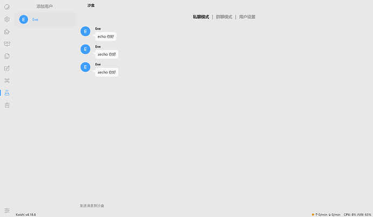Switch to the 私聊模式 tab
Screen dimensions: 373x217
pos(201,17)
